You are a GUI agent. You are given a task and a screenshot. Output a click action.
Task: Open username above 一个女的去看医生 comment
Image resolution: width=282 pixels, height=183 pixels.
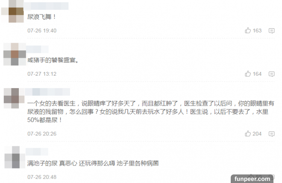[x=47, y=92]
